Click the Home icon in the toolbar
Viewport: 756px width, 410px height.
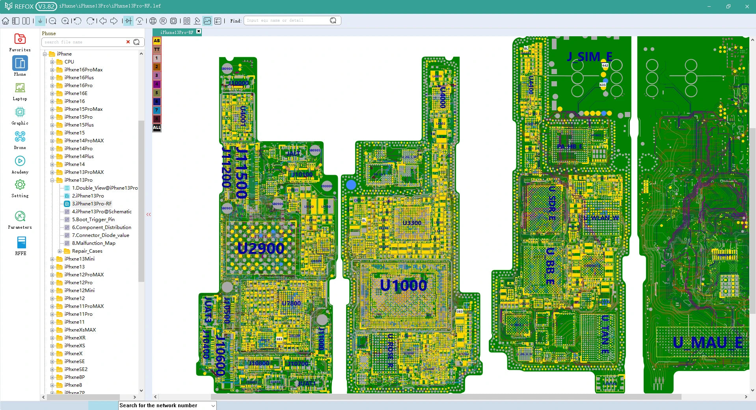[x=6, y=21]
